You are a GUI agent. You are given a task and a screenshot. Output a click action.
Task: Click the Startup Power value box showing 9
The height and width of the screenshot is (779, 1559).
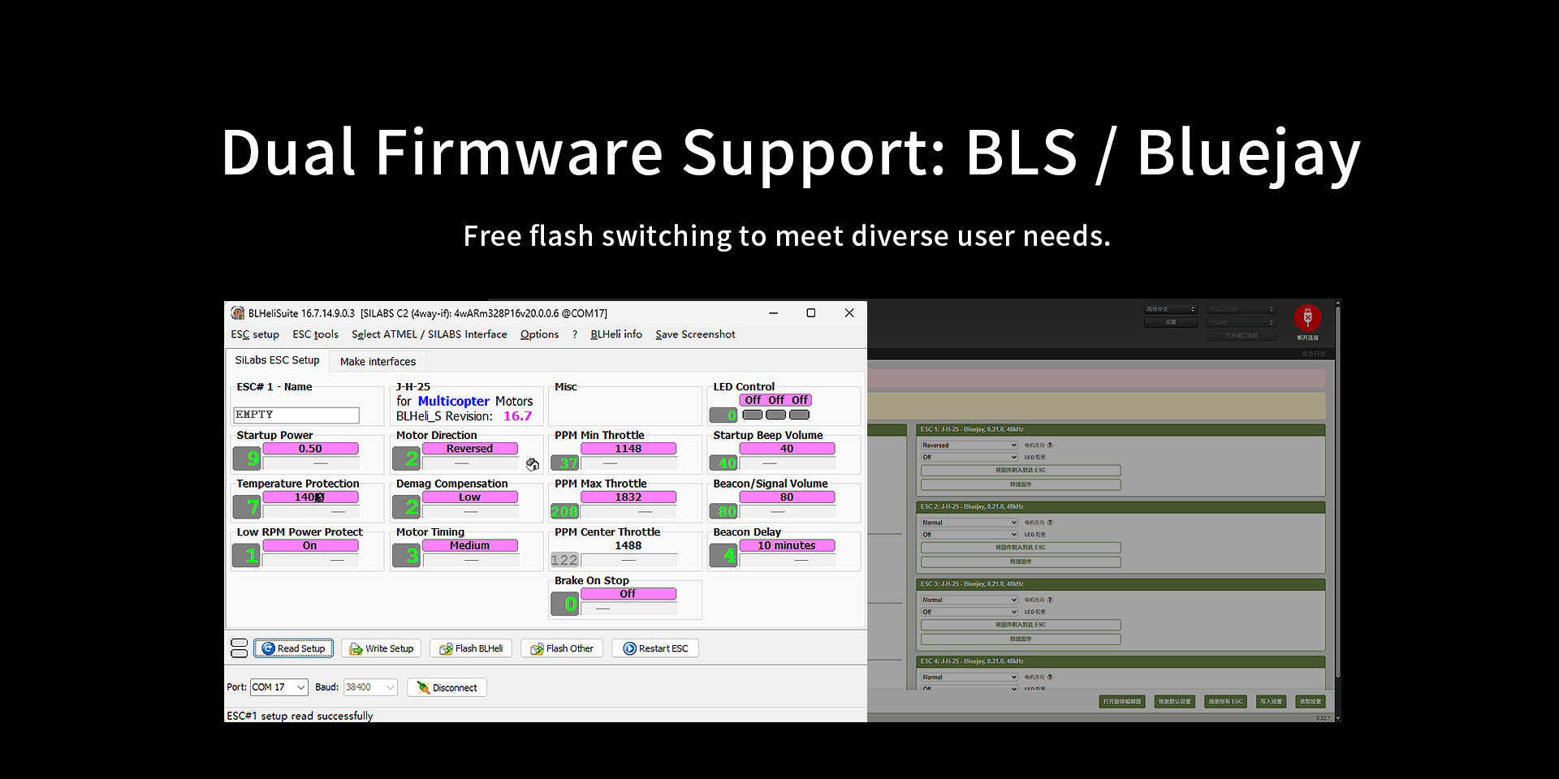click(x=247, y=458)
